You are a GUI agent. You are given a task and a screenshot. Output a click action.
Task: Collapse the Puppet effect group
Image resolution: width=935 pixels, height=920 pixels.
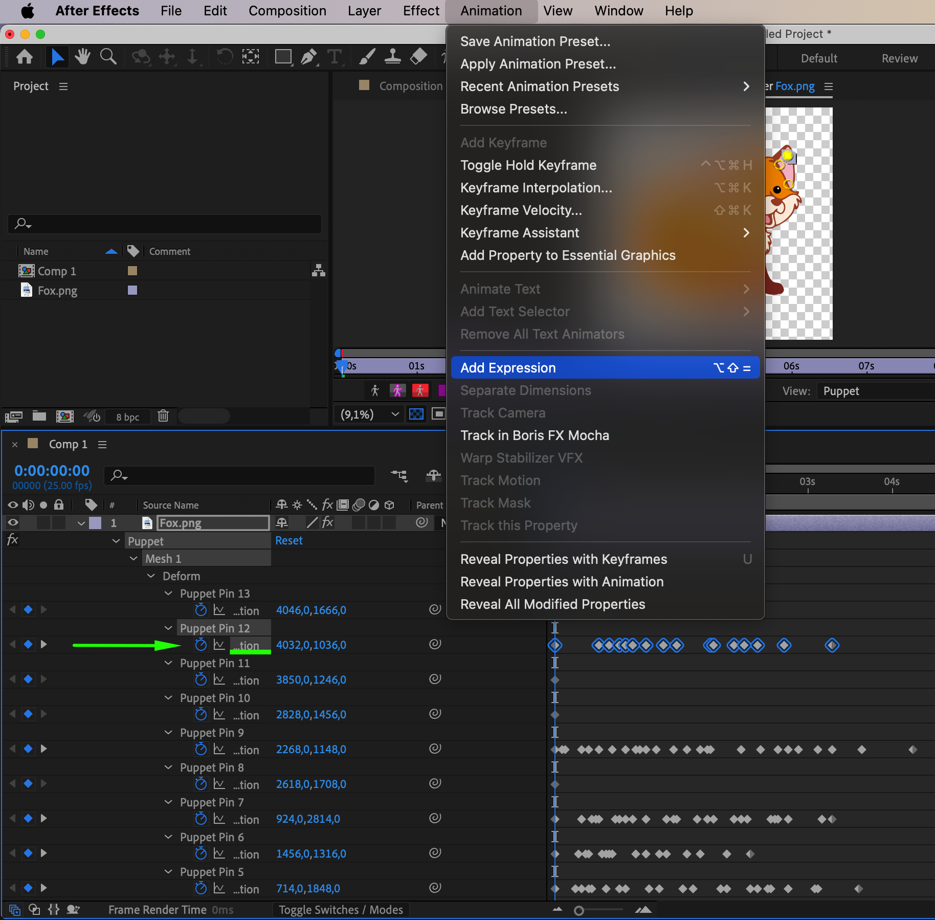click(116, 541)
